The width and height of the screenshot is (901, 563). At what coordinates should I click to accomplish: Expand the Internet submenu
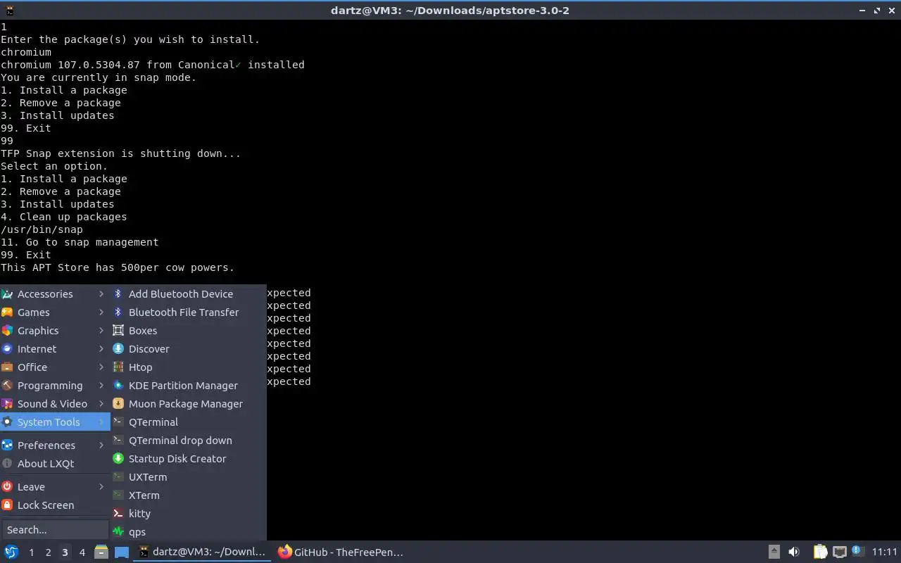click(x=55, y=349)
